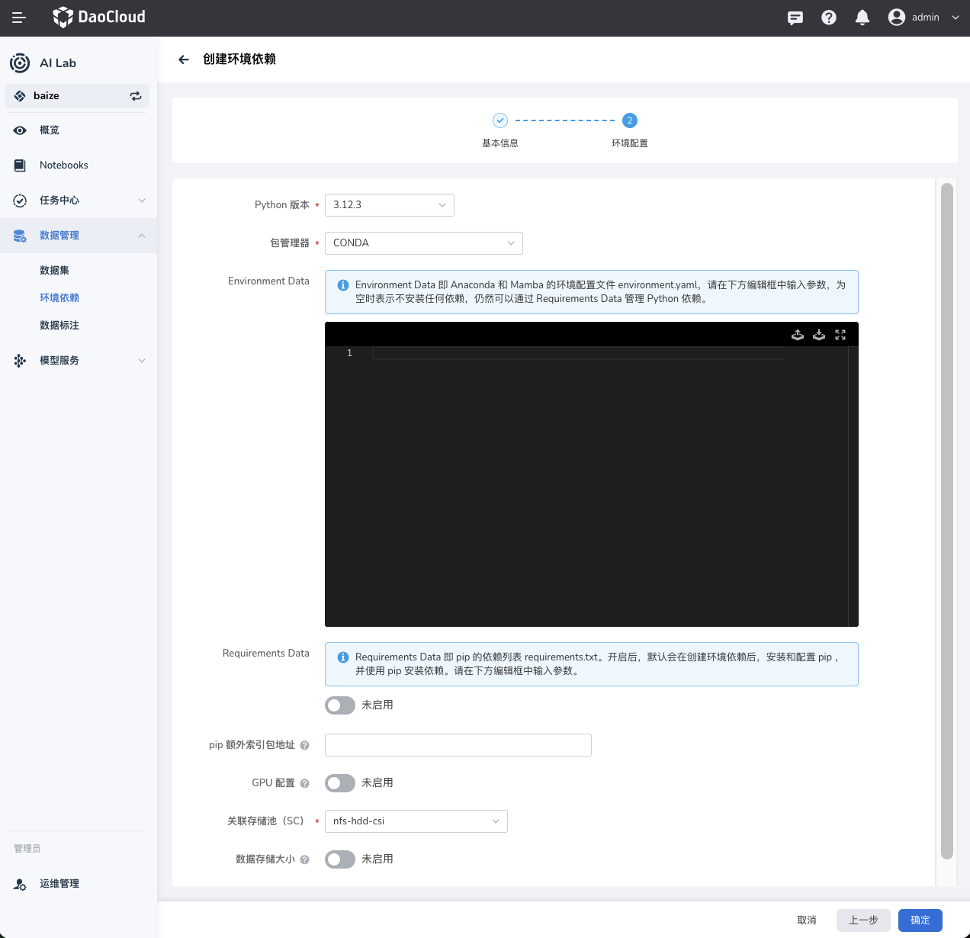Expand code editor to fullscreen

[840, 335]
